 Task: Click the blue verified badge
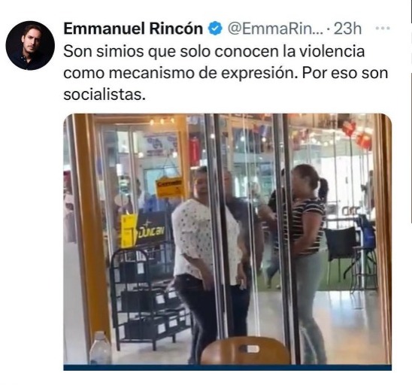[x=215, y=29]
